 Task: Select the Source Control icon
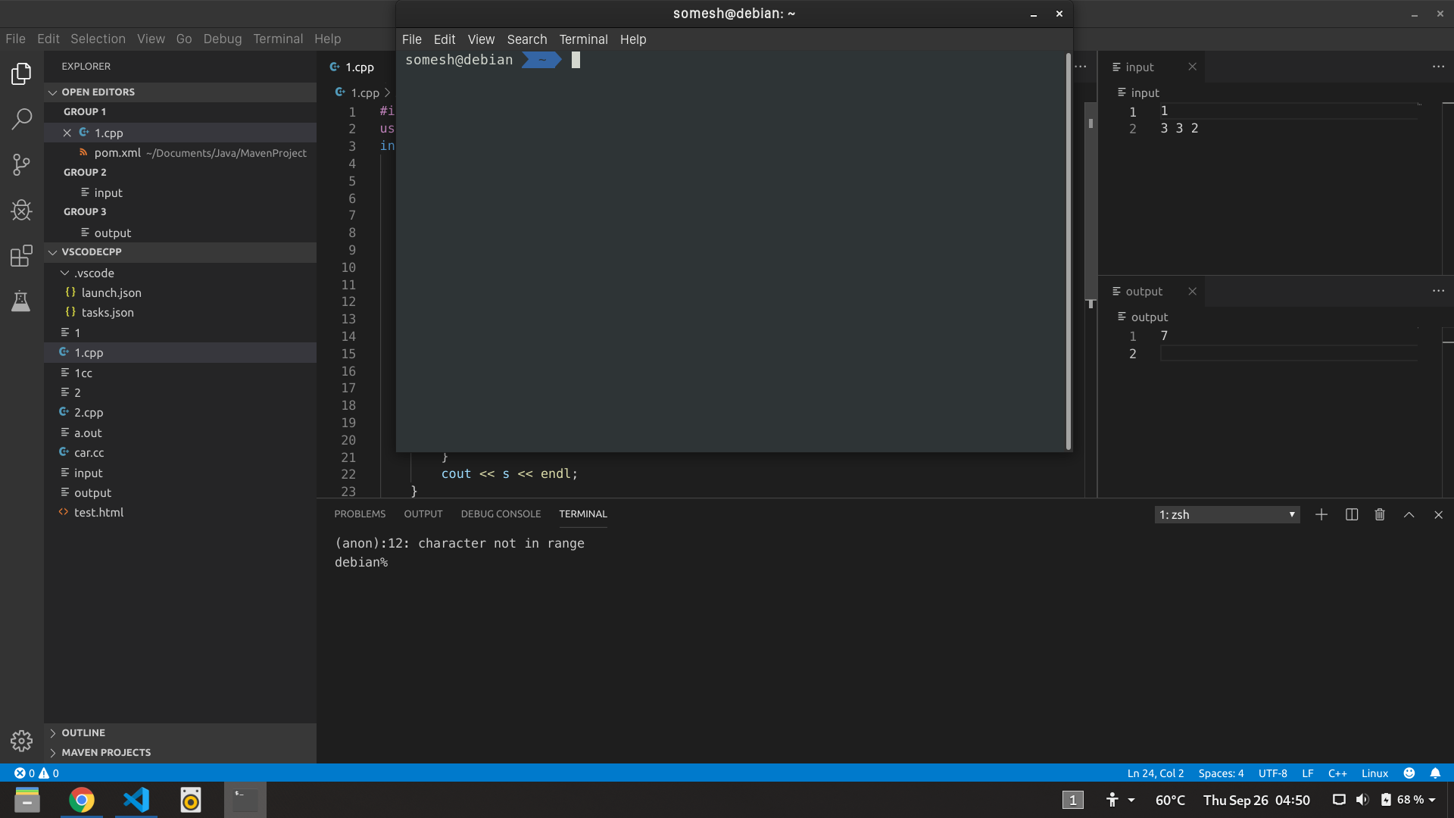click(x=22, y=164)
